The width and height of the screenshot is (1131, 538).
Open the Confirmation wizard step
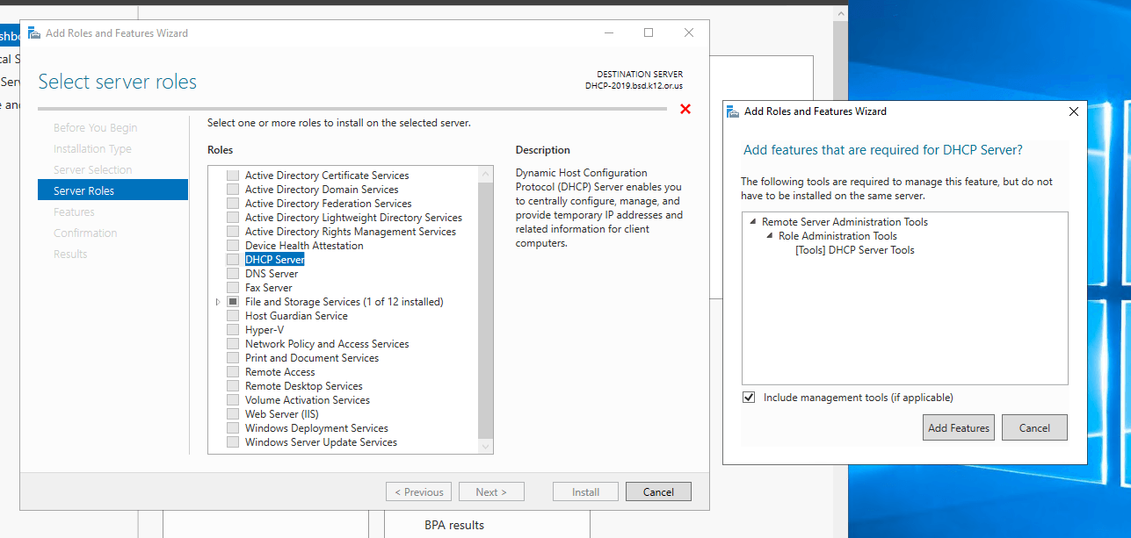point(85,233)
